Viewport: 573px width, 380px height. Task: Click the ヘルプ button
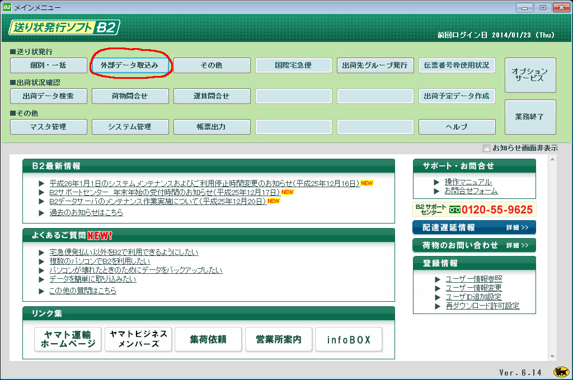click(x=457, y=127)
